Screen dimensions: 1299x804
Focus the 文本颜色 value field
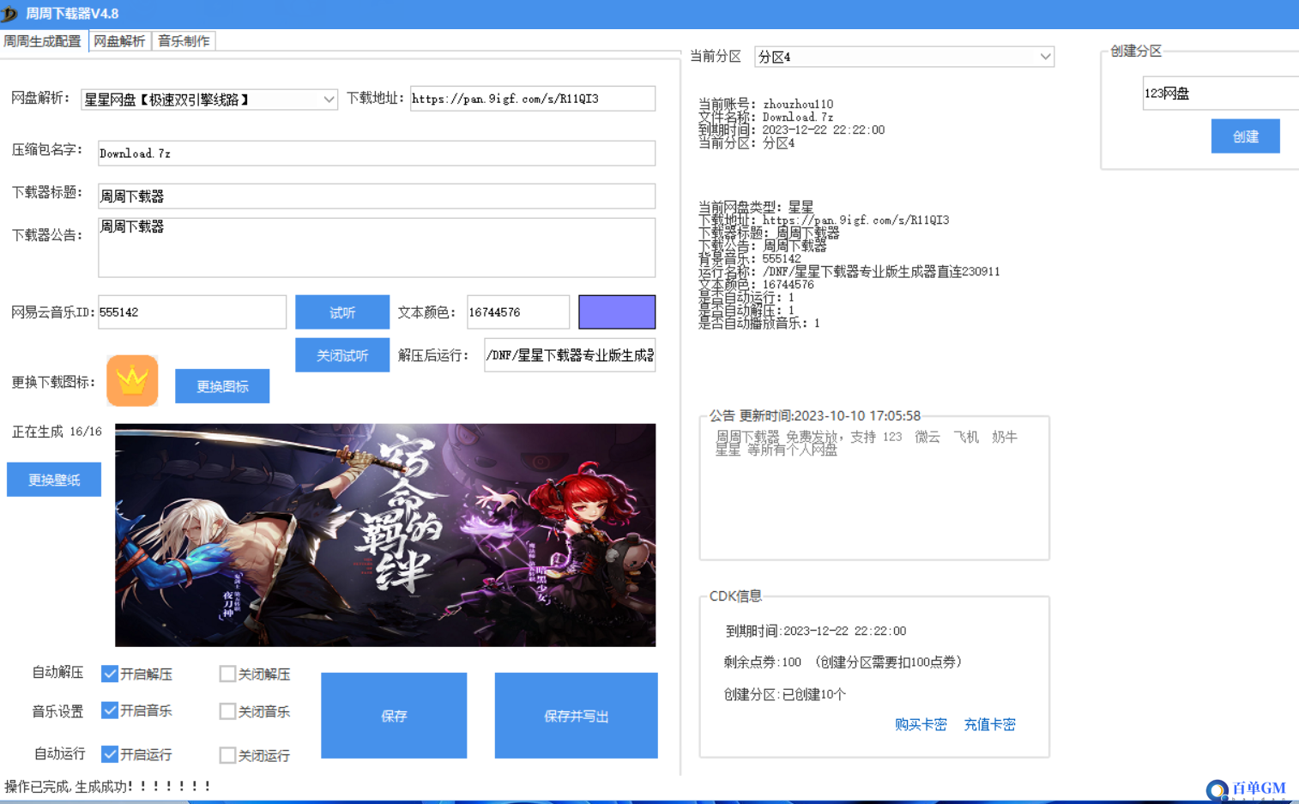(x=518, y=312)
